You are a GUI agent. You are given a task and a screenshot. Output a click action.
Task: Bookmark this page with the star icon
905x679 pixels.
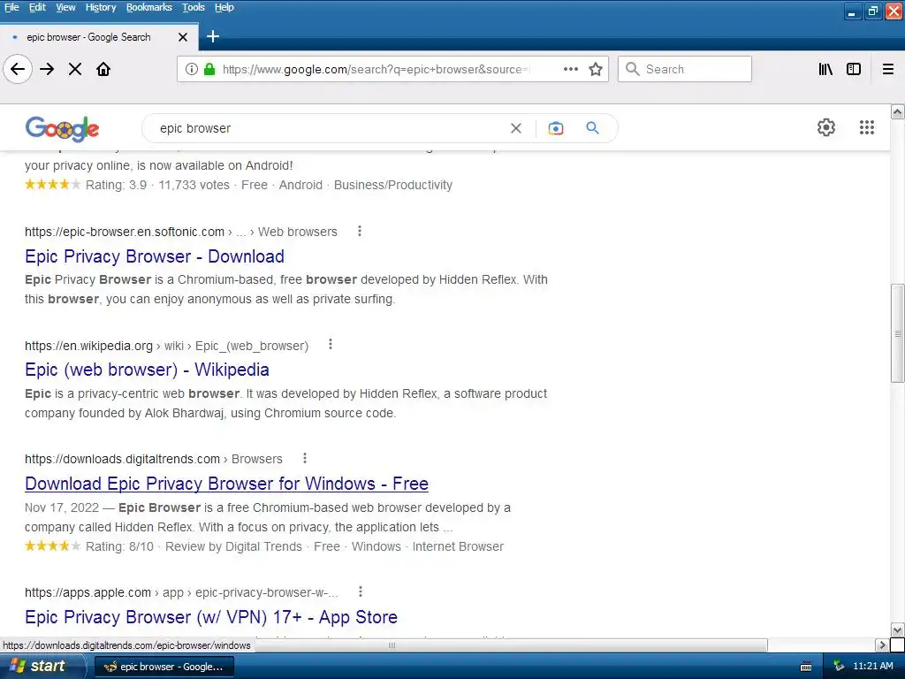[x=596, y=69]
